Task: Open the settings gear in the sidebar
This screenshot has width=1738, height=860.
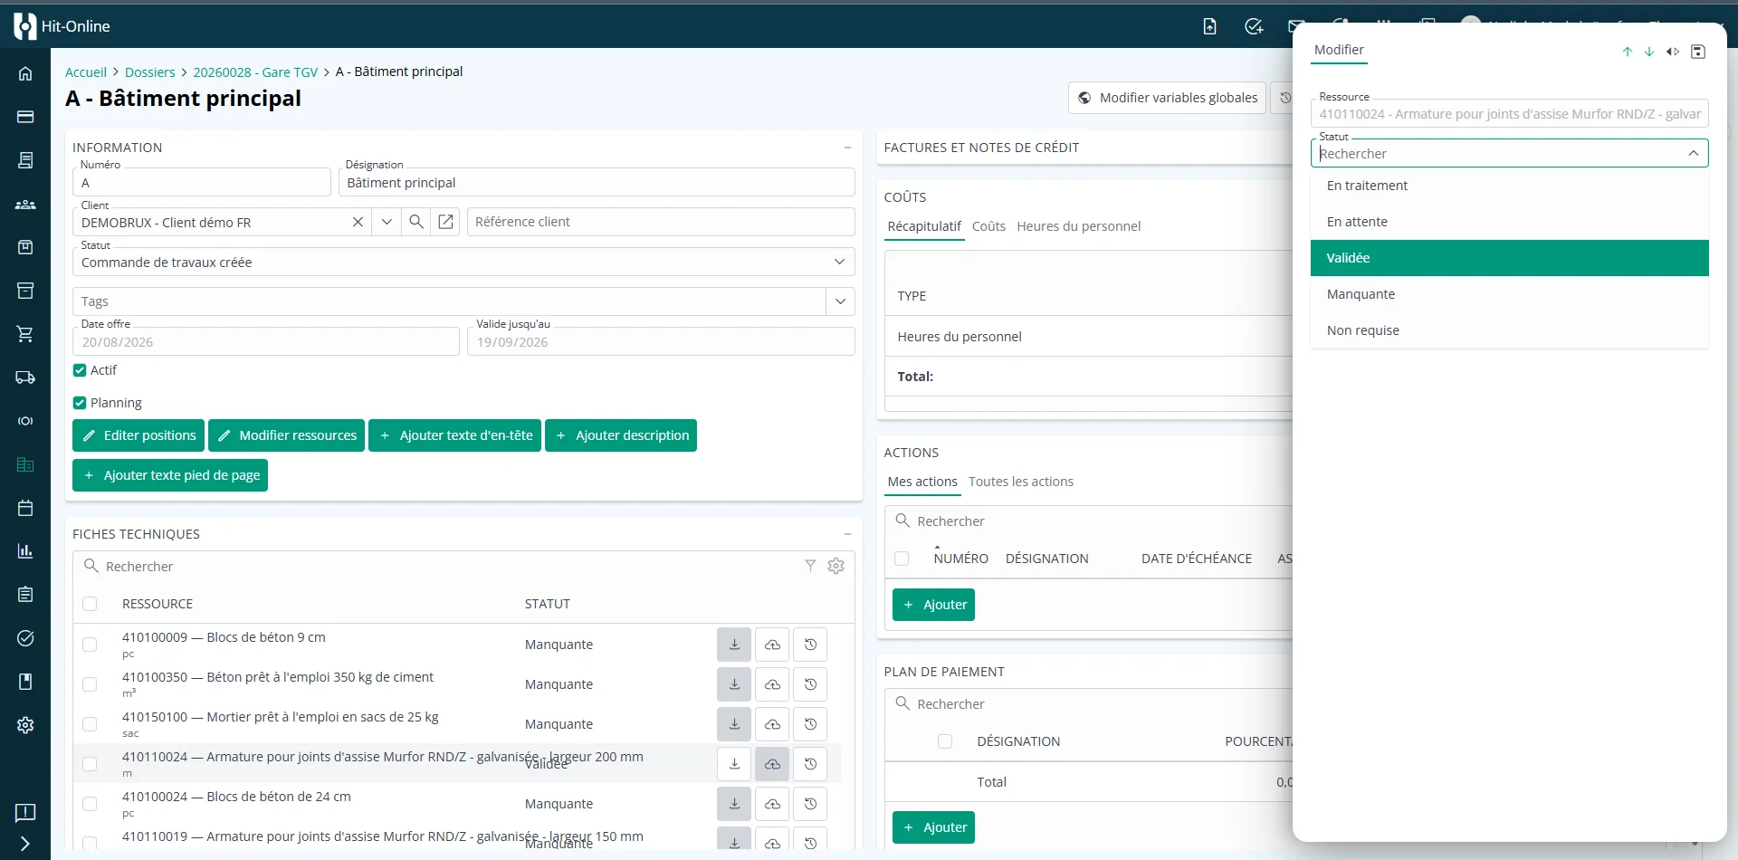Action: point(25,725)
